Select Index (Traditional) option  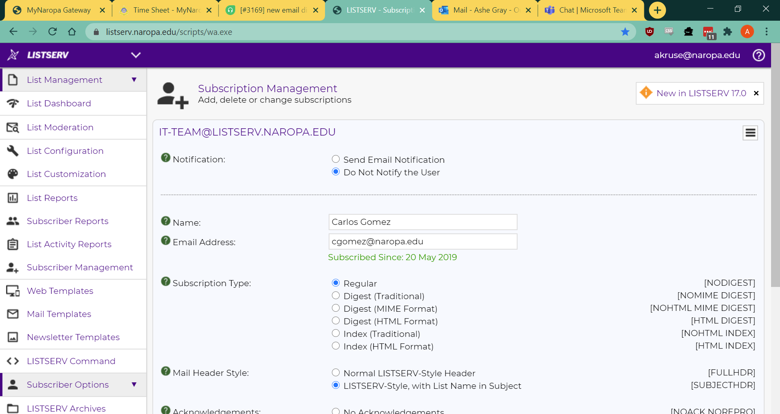tap(336, 333)
